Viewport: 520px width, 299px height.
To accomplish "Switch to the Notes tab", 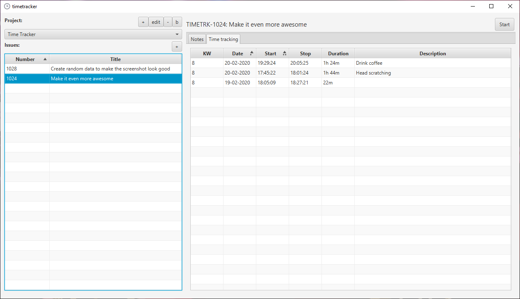I will pyautogui.click(x=197, y=39).
